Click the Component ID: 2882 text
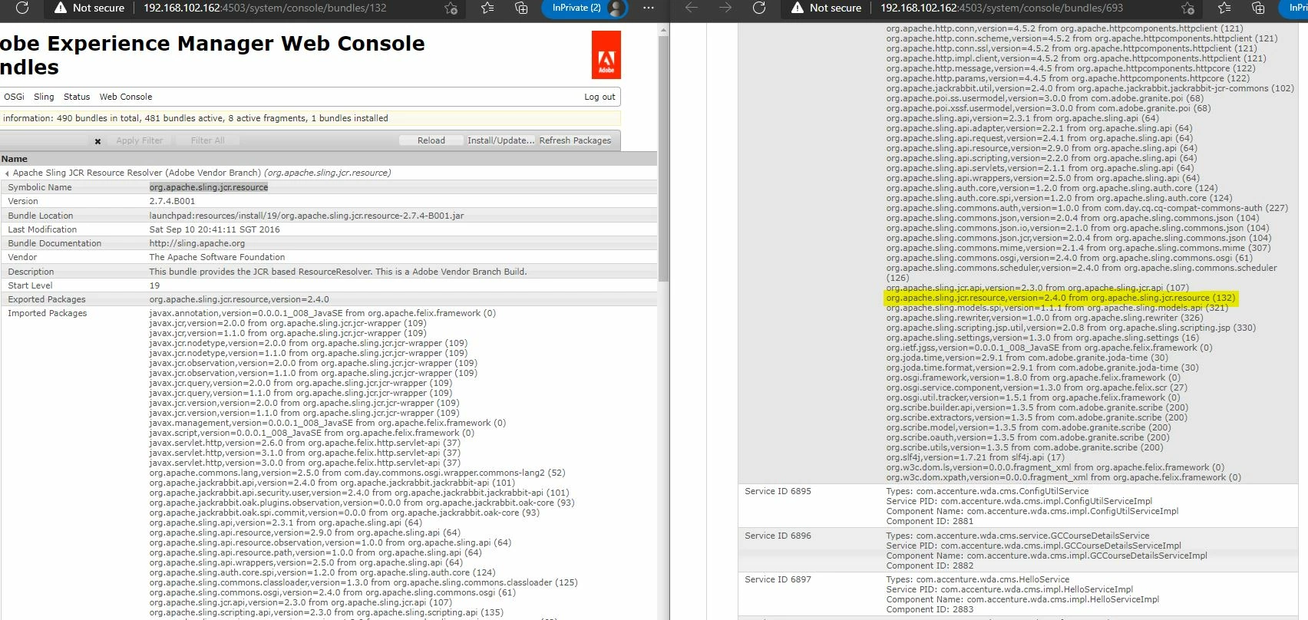This screenshot has width=1308, height=620. (930, 566)
